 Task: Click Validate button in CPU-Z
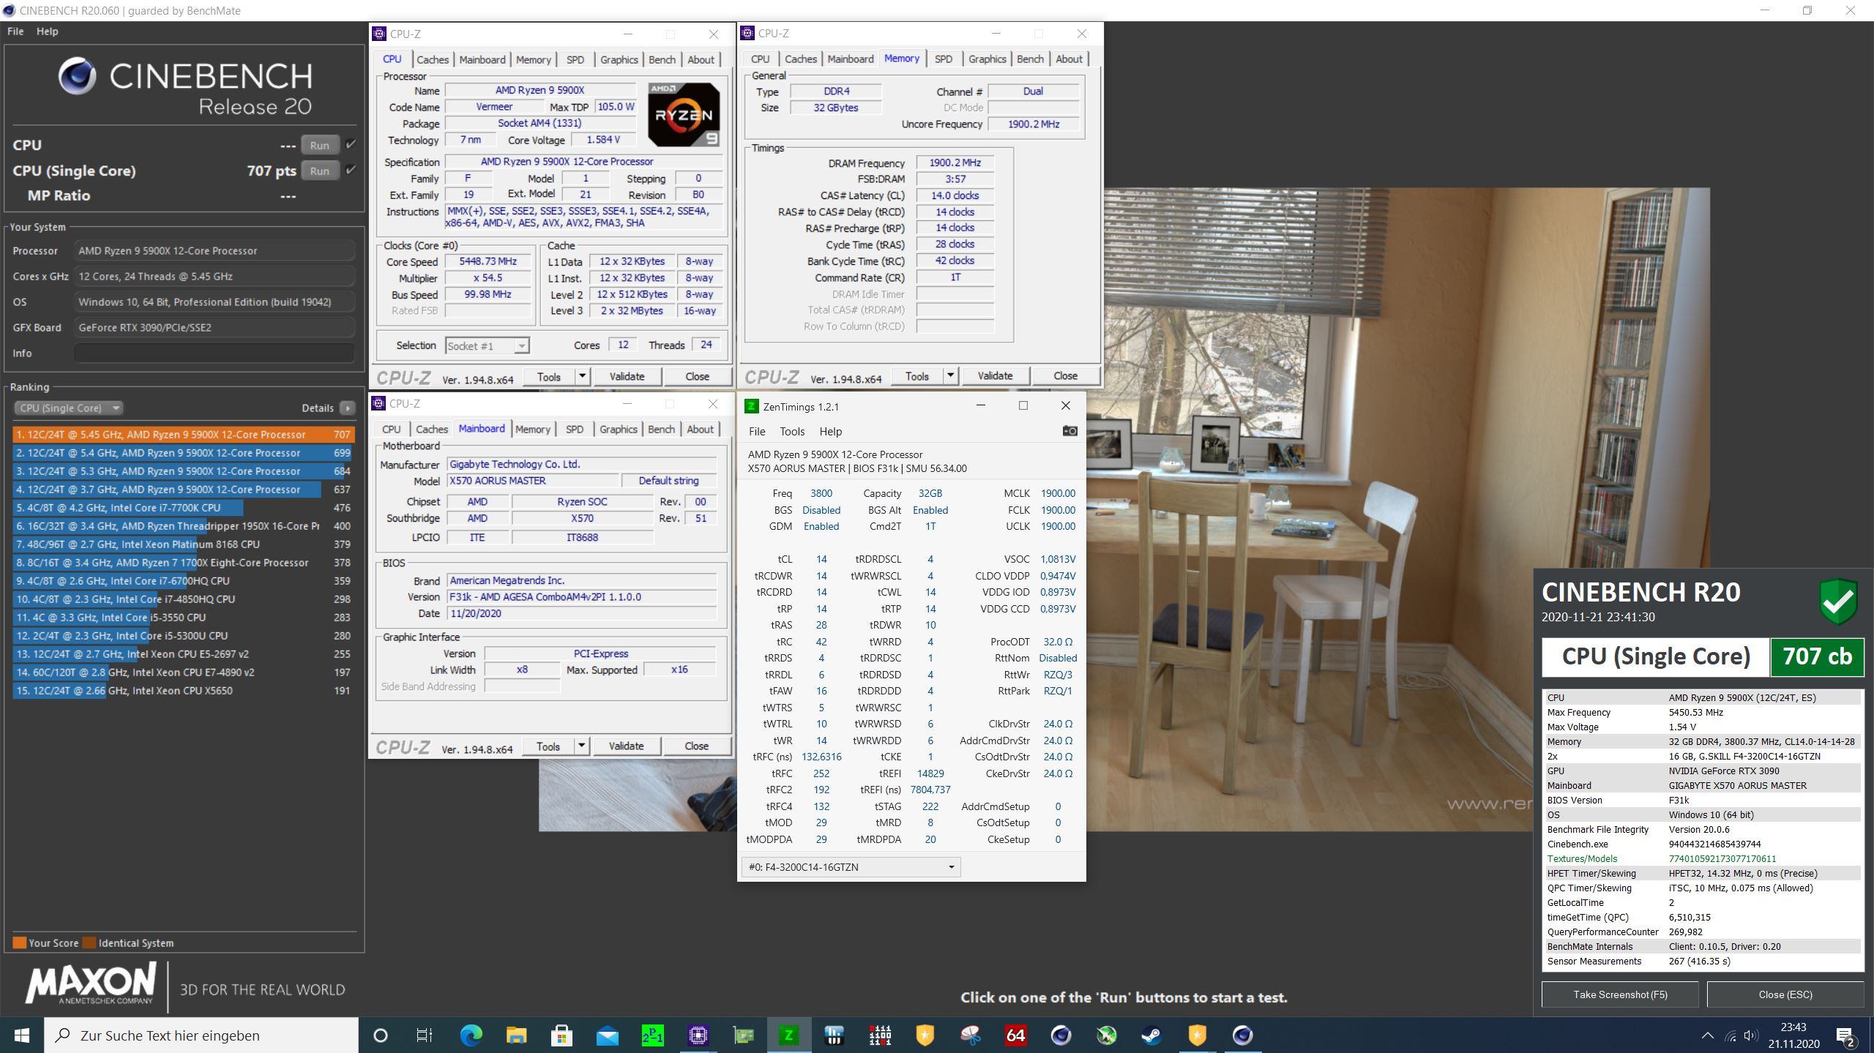pos(626,375)
